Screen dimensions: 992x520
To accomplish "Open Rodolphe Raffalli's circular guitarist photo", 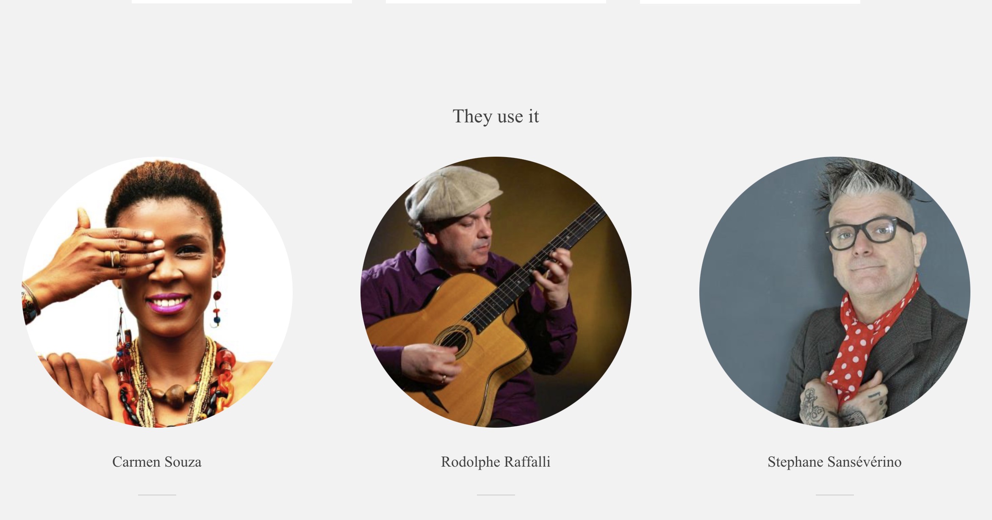I will pos(496,292).
